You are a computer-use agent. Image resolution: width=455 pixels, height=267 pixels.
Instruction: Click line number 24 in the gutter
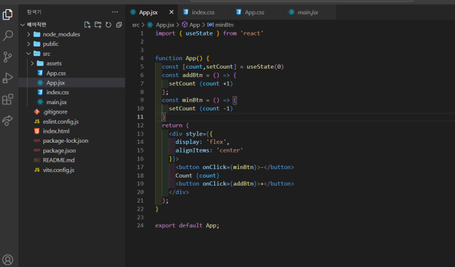click(140, 225)
